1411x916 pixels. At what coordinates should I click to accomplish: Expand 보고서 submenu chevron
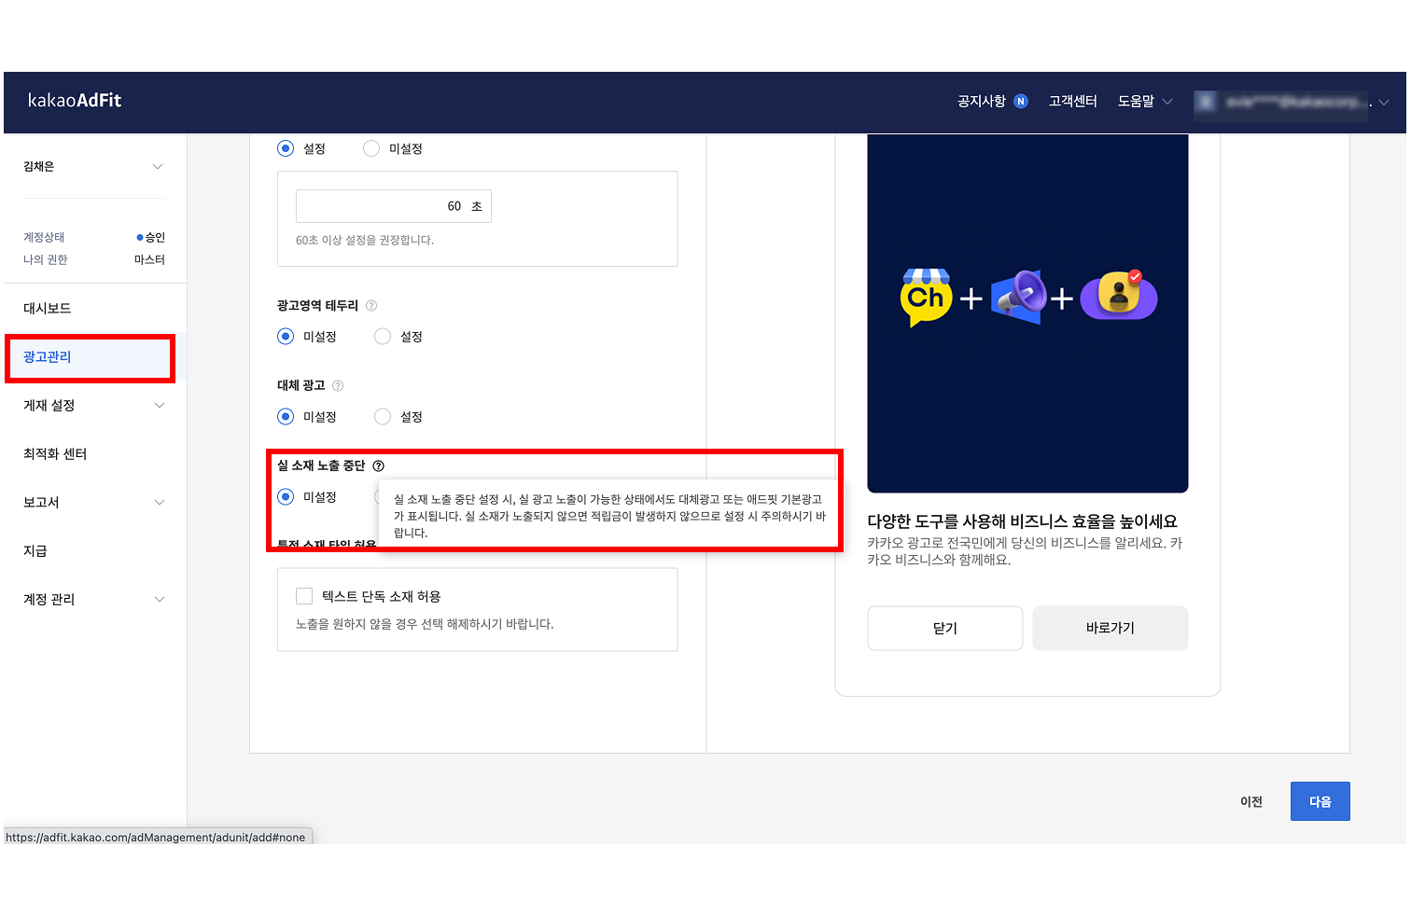[x=160, y=503]
